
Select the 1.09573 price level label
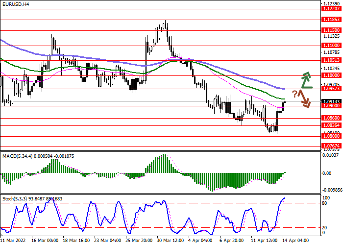(x=332, y=88)
